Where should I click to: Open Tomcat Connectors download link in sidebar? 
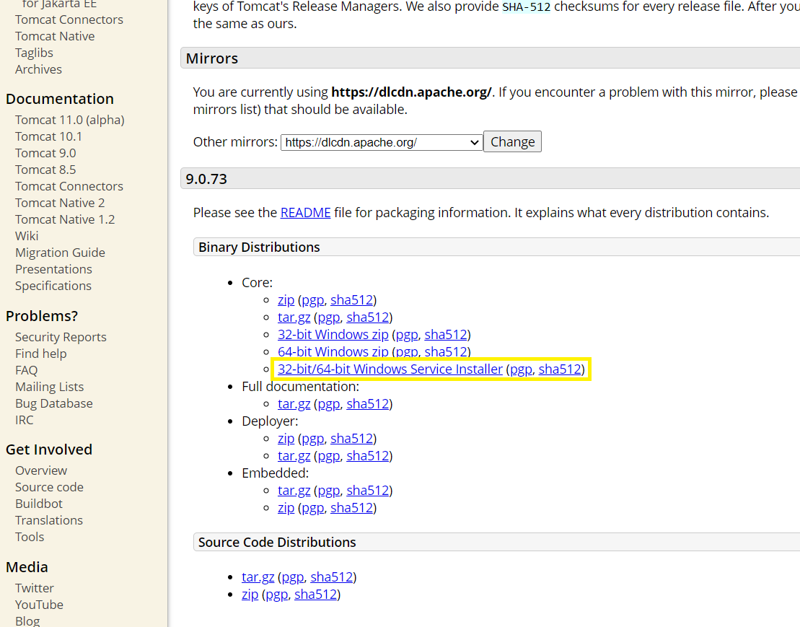(x=69, y=20)
